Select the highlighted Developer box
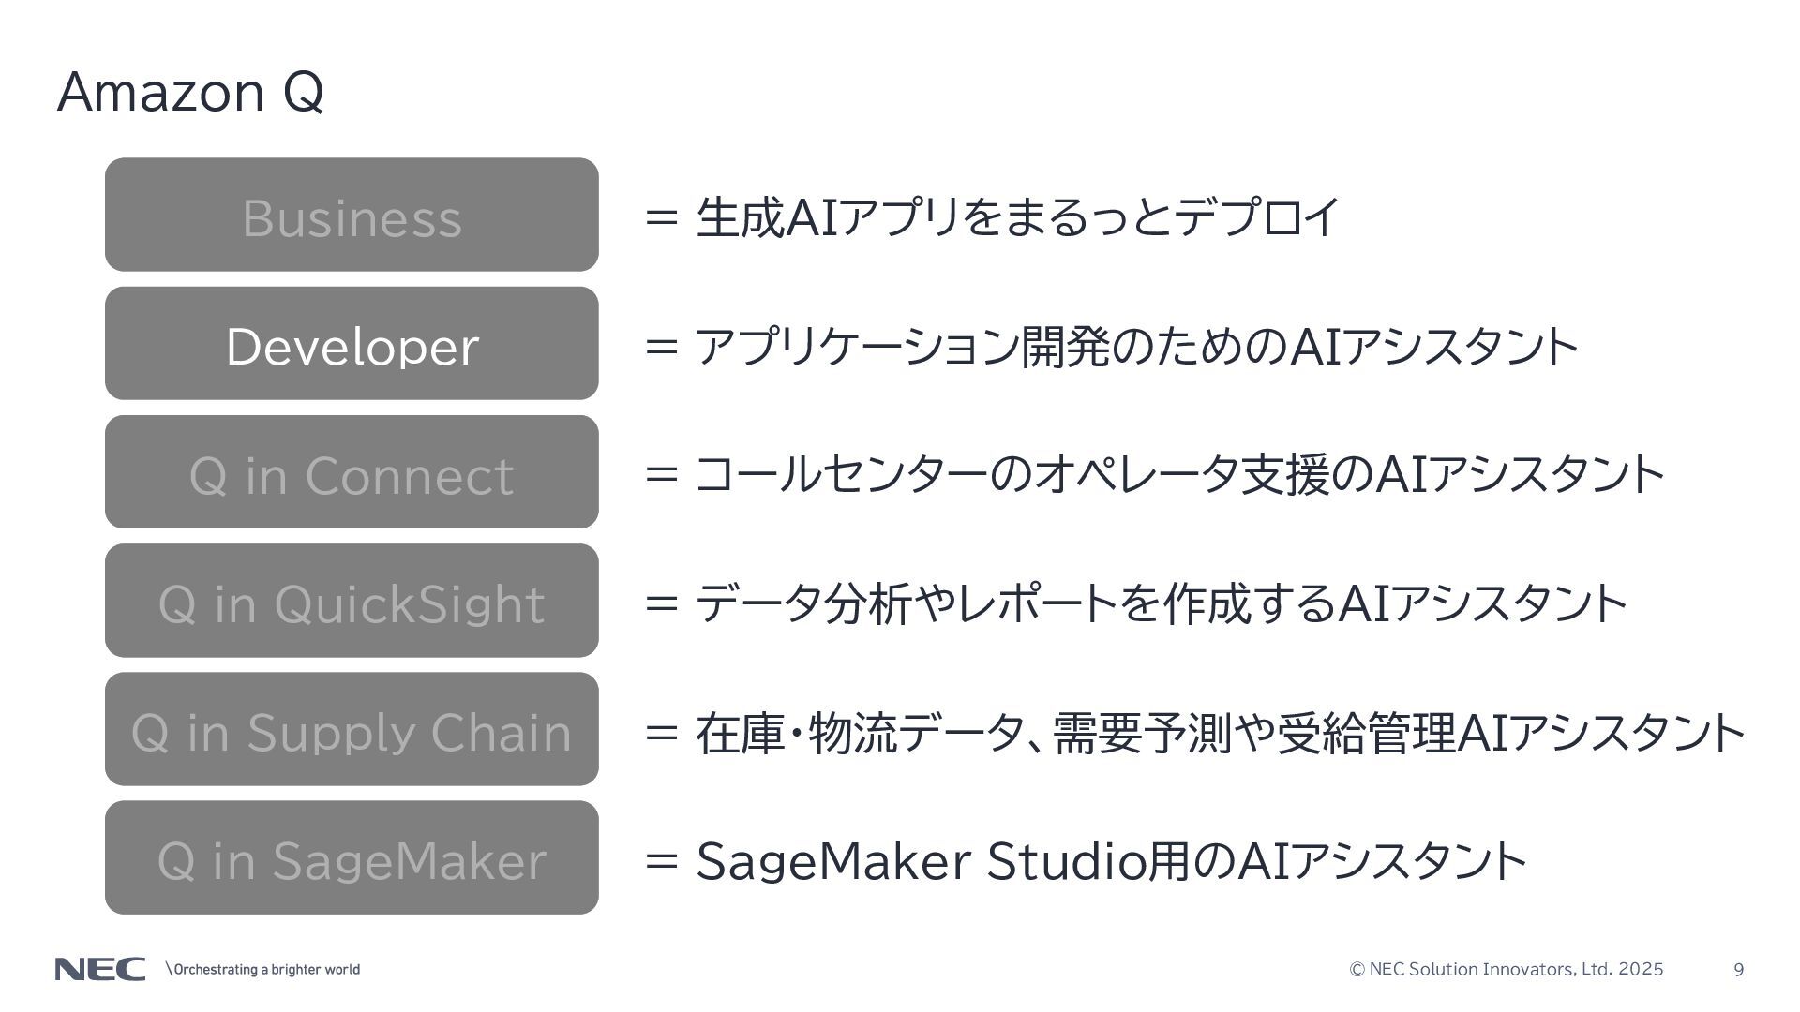The image size is (1800, 1012). (352, 343)
